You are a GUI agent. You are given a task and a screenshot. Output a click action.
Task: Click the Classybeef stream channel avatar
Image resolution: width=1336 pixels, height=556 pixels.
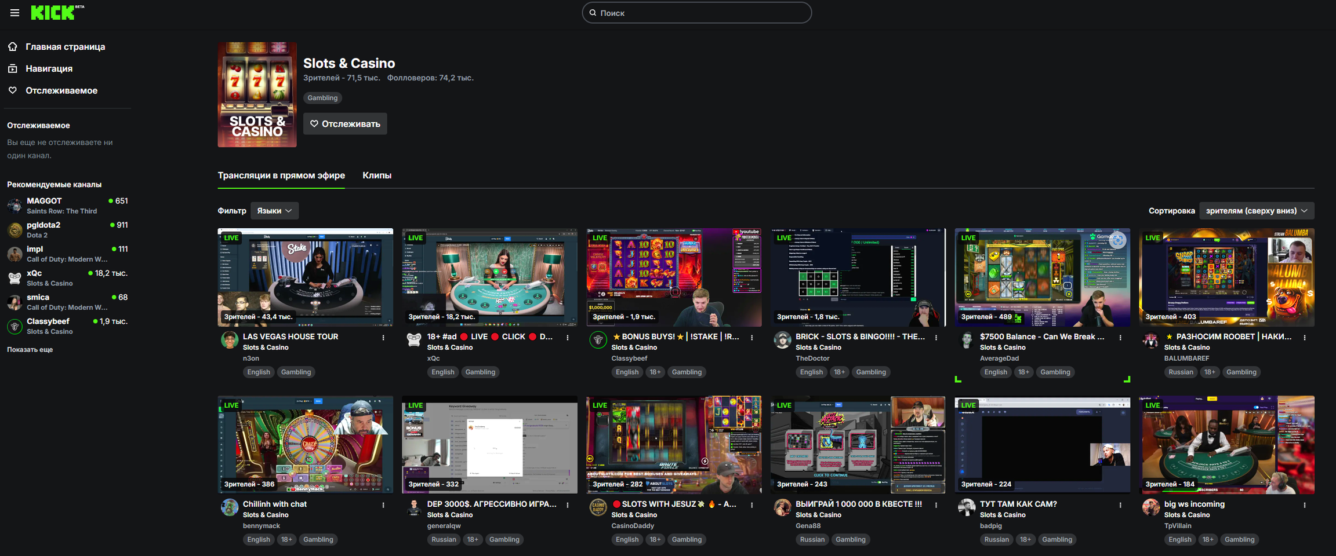pos(598,340)
